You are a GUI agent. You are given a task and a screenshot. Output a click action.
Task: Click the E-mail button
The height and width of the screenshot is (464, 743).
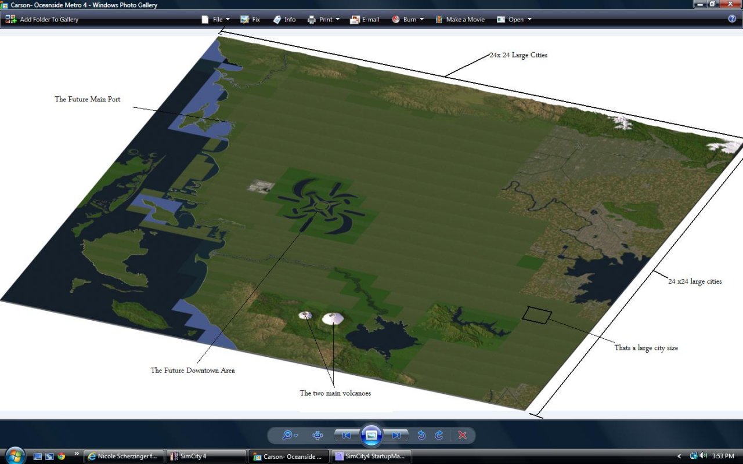(365, 19)
